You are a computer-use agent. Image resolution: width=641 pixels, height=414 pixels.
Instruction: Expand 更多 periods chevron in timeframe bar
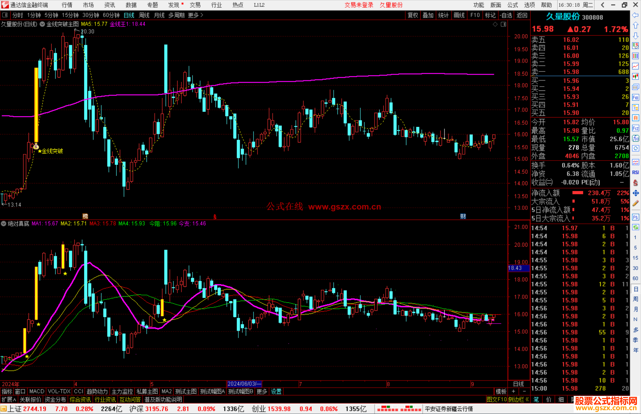pos(202,15)
